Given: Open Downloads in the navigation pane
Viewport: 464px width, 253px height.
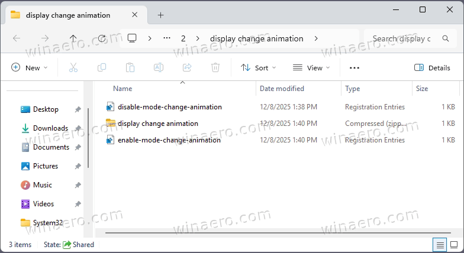Looking at the screenshot, I should tap(50, 128).
